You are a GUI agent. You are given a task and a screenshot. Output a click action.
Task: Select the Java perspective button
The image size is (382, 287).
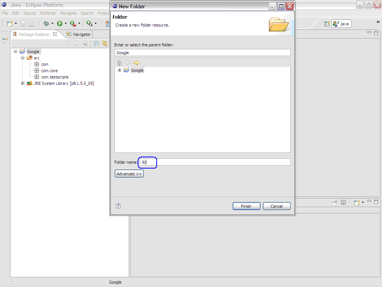pyautogui.click(x=341, y=24)
